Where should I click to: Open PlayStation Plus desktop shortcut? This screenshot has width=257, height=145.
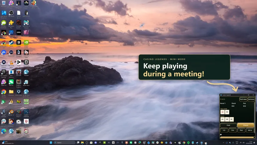coord(11,24)
